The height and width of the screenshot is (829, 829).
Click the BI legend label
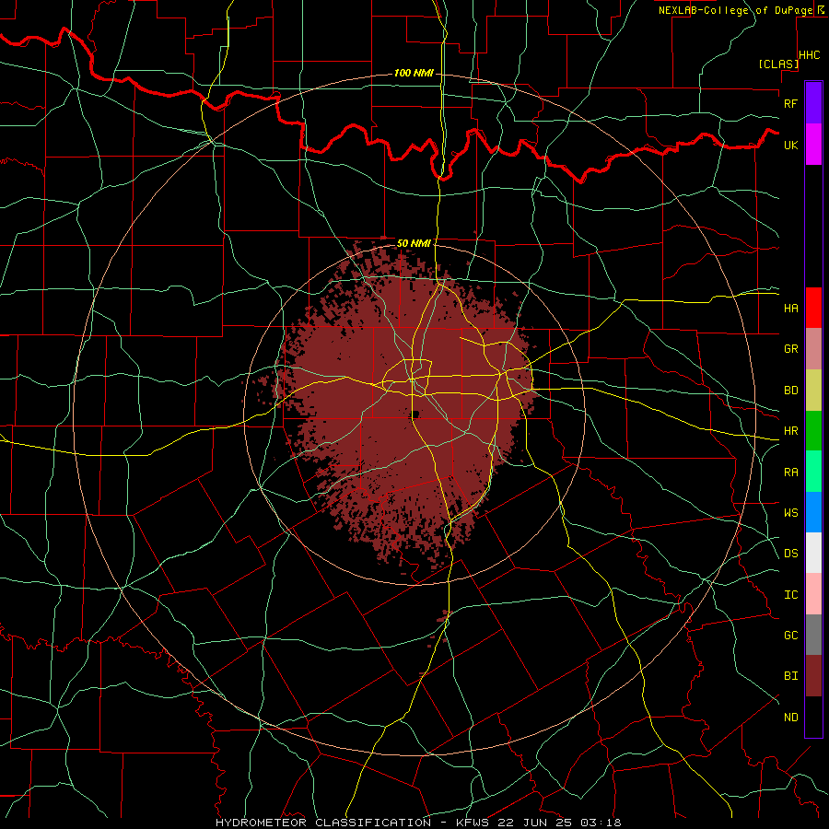pos(790,676)
